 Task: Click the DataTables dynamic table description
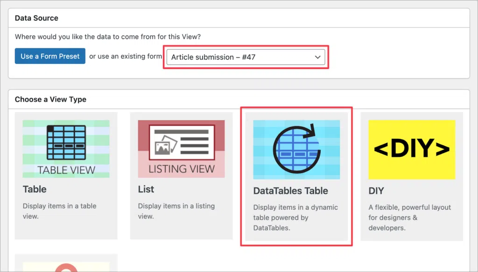(295, 218)
